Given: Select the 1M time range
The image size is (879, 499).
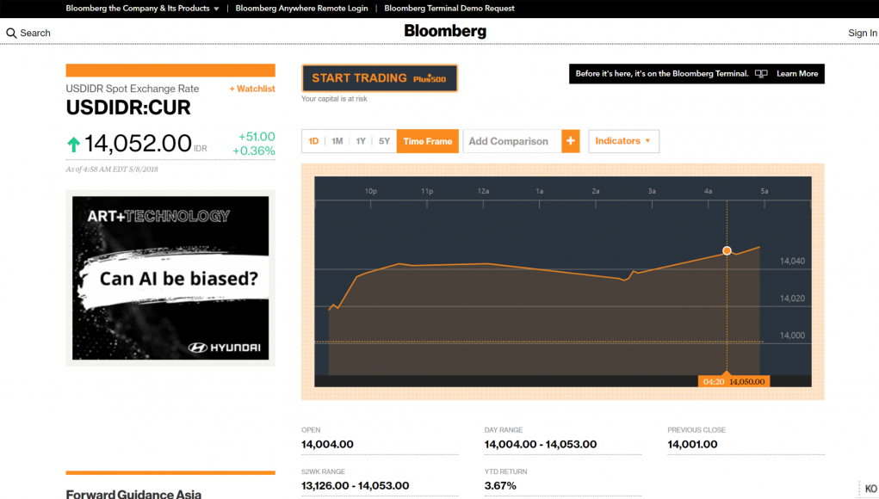Looking at the screenshot, I should coord(337,141).
